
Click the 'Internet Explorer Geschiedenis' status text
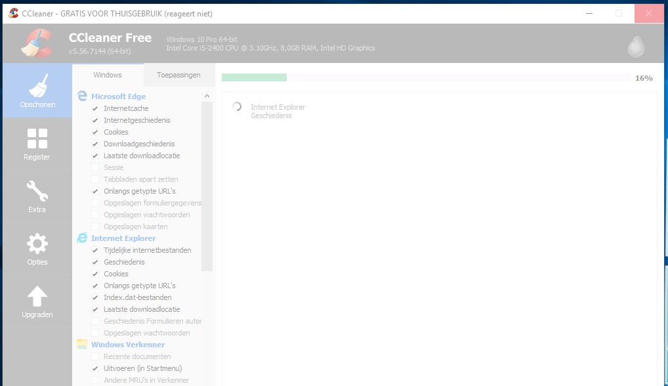[278, 111]
